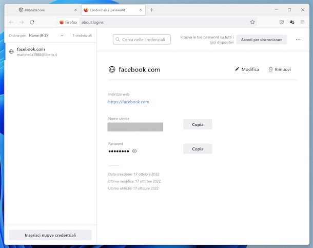Click the '1 credenziali' count text
Image resolution: width=313 pixels, height=248 pixels.
point(82,35)
